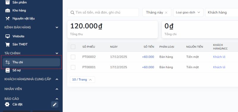Expand the NHÂN VIÊN section
238x112 pixels.
[x=57, y=89]
